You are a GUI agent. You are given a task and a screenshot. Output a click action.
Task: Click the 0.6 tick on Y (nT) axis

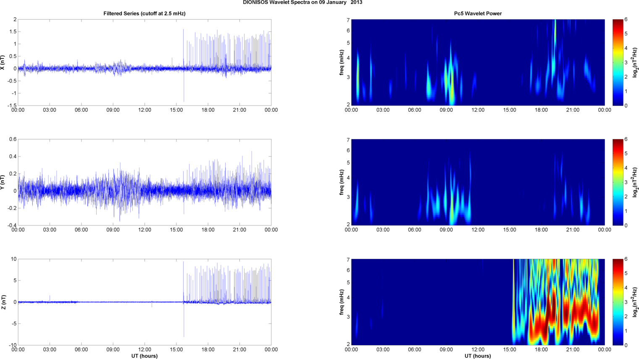pyautogui.click(x=13, y=139)
